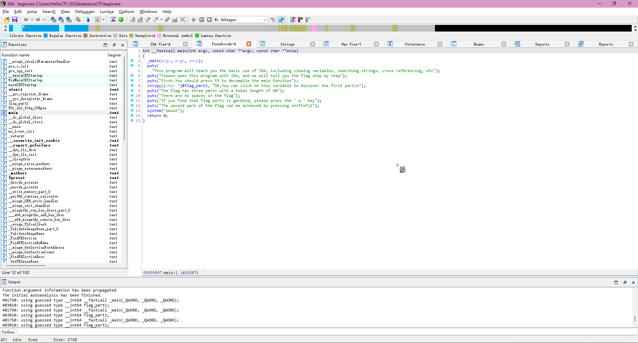Click the Jump back arrow icon
Viewport: 638px width, 343px height.
[x=26, y=20]
